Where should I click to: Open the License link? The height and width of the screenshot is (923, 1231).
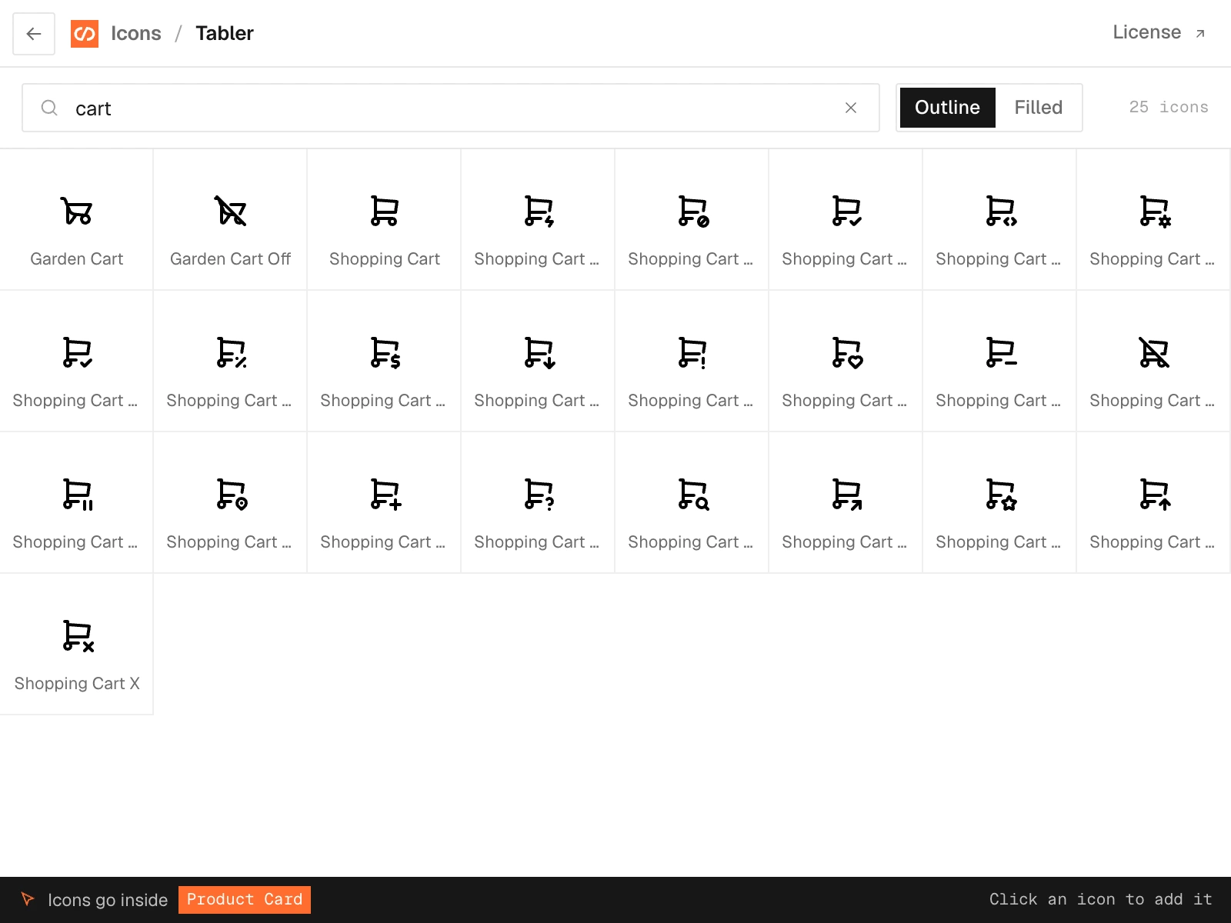coord(1159,32)
